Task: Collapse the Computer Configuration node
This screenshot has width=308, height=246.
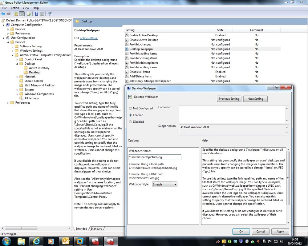Action: click(x=3, y=25)
